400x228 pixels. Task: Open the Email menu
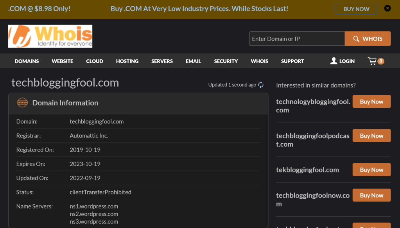coord(193,61)
